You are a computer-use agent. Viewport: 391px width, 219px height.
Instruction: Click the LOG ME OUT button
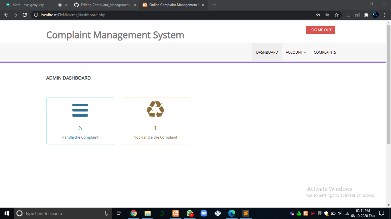320,30
